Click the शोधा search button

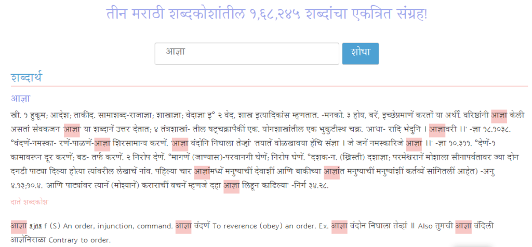click(x=360, y=53)
